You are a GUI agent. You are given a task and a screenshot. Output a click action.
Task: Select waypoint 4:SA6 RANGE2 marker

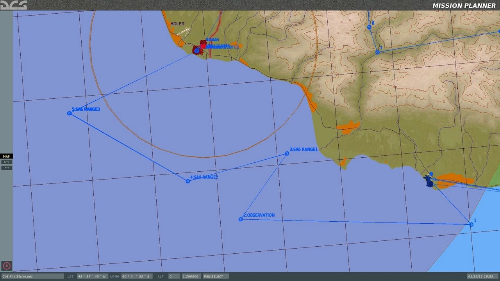[188, 181]
